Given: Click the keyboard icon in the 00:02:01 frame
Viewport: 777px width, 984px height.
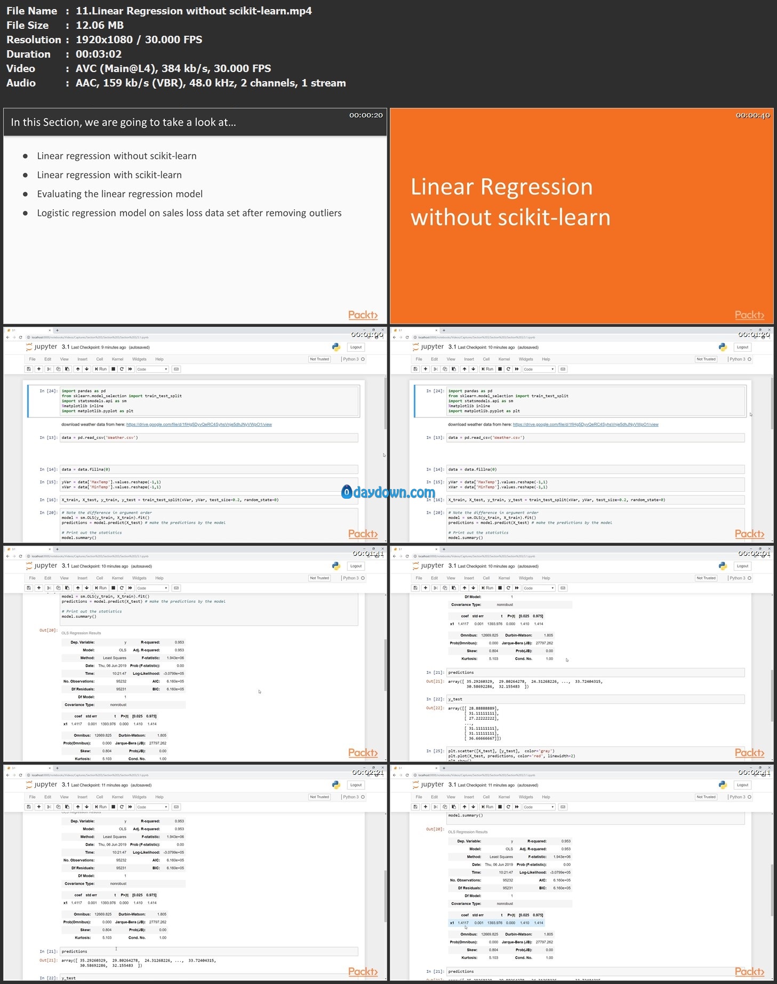Looking at the screenshot, I should [x=563, y=588].
